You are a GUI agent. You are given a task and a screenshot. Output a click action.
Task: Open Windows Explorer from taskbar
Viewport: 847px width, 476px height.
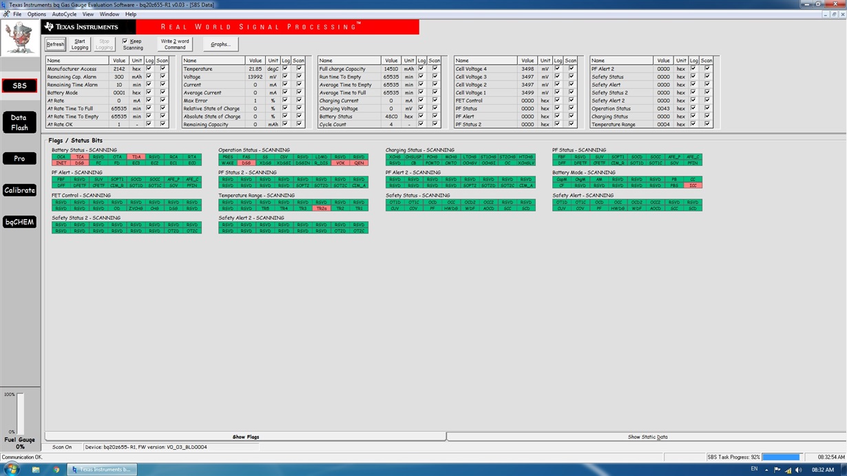click(36, 469)
